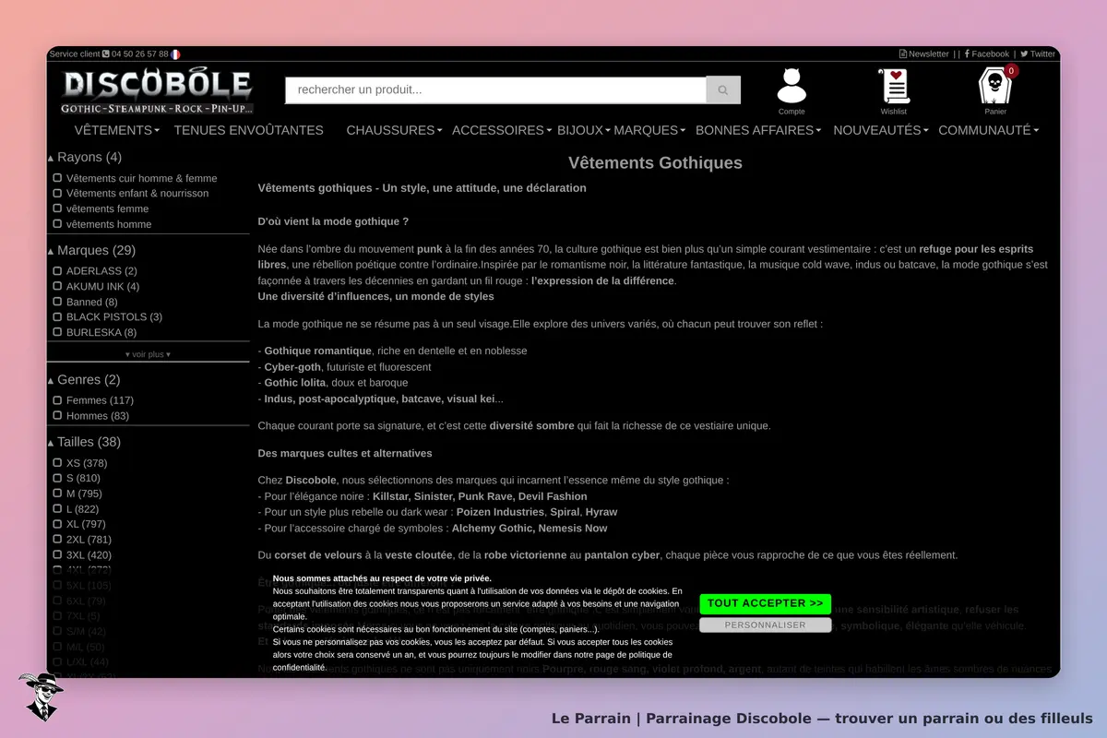Click the search magnifier button
This screenshot has width=1107, height=738.
pos(723,90)
